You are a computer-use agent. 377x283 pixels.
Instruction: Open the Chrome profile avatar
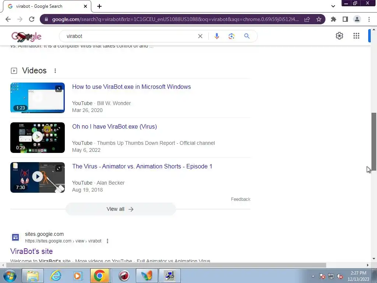point(357,19)
